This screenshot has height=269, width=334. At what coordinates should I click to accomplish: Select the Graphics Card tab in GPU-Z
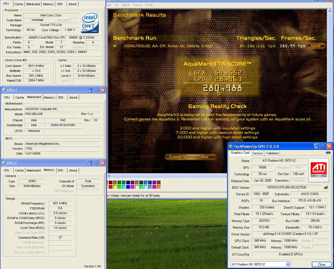(240, 153)
